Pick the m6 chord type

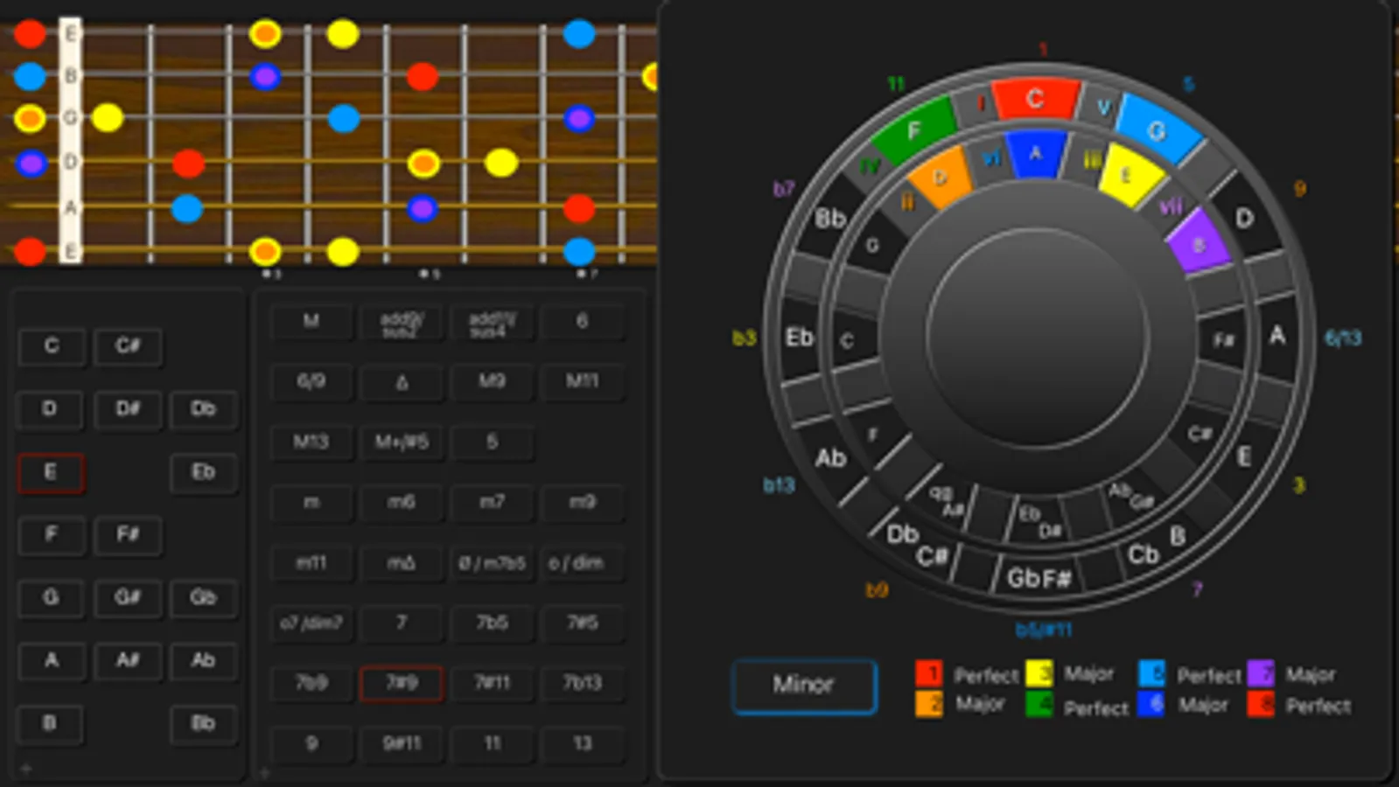(402, 503)
